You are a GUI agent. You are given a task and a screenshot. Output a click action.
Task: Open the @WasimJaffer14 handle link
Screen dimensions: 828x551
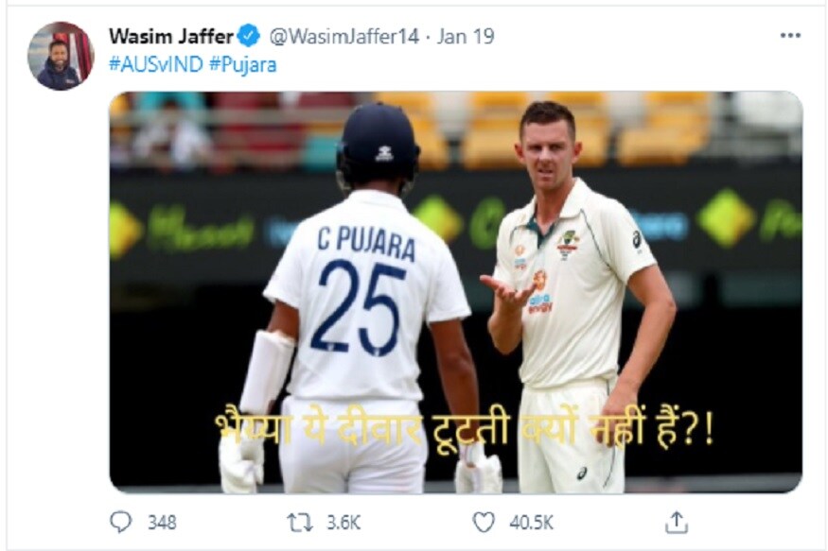[x=344, y=36]
